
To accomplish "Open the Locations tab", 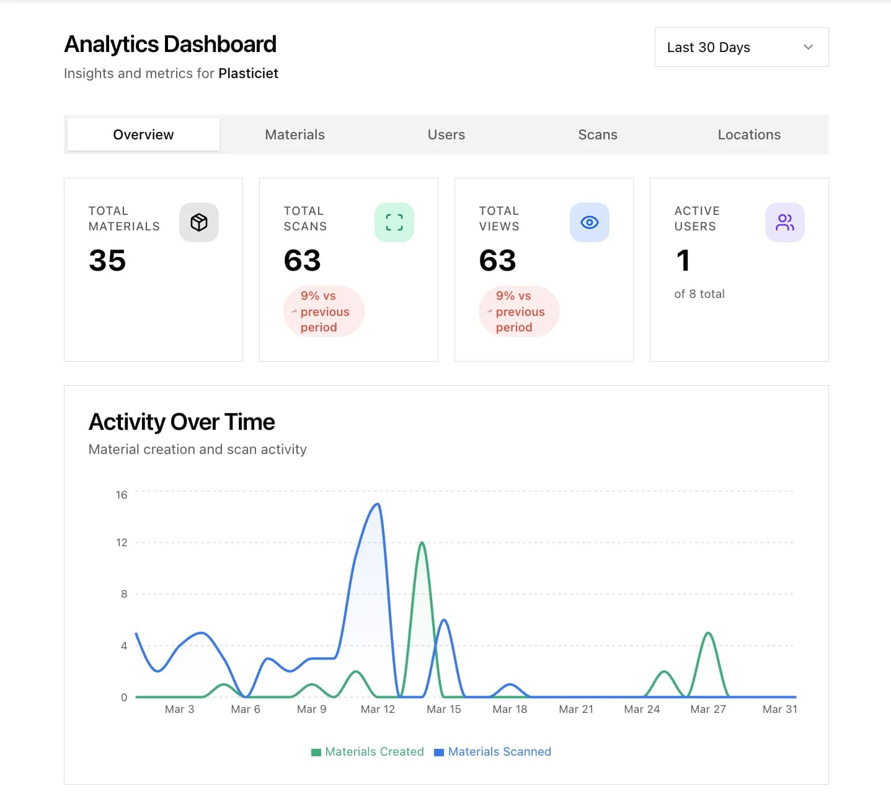I will tap(749, 134).
